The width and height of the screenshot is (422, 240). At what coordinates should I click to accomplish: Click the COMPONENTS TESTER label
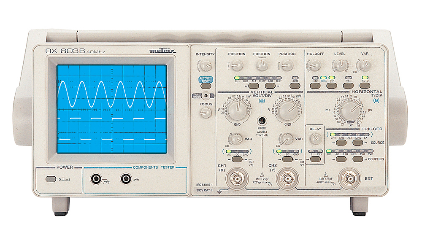(x=154, y=167)
